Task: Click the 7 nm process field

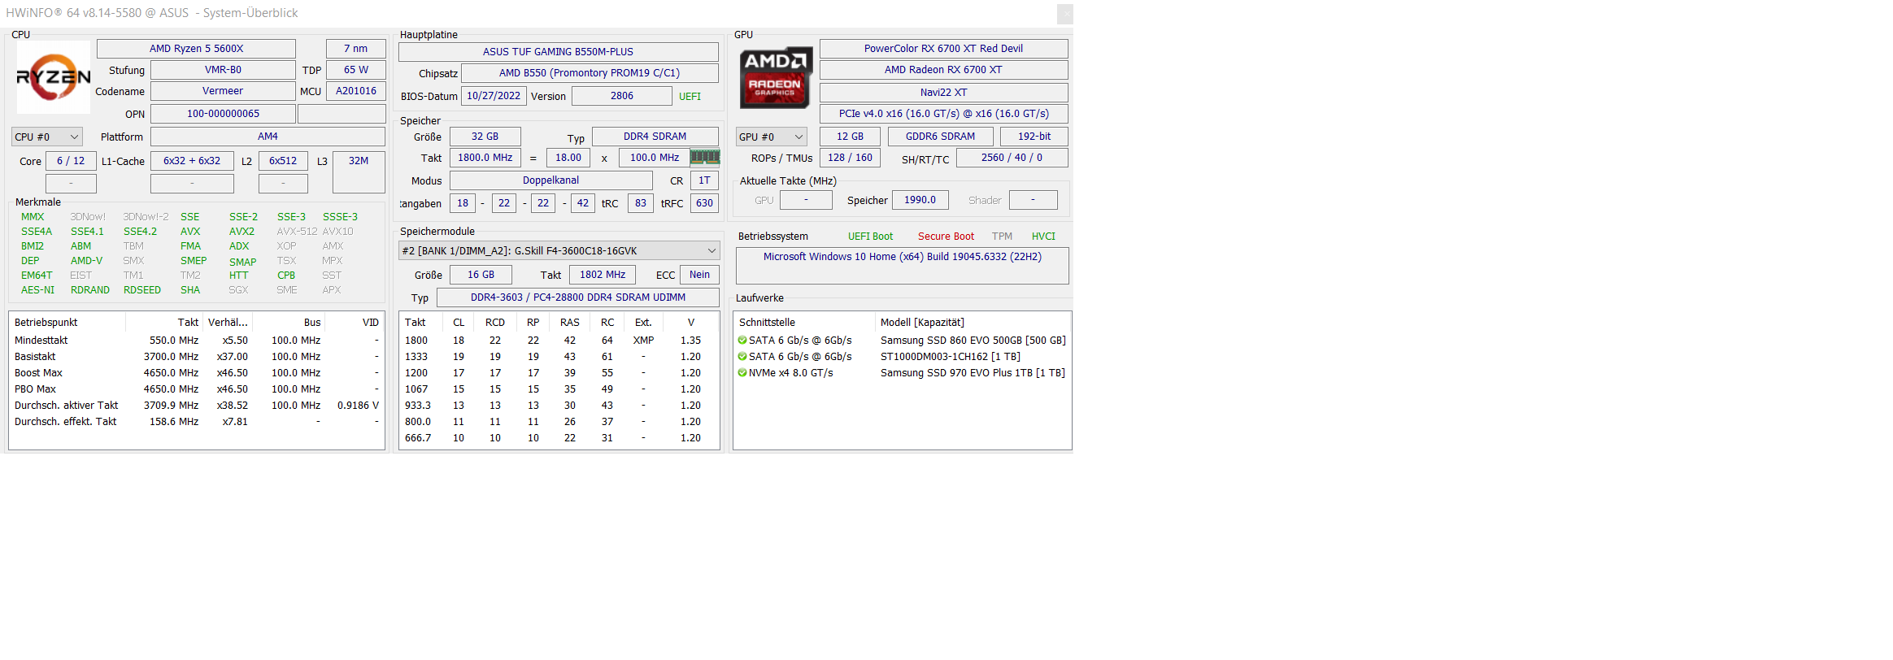Action: click(x=355, y=49)
